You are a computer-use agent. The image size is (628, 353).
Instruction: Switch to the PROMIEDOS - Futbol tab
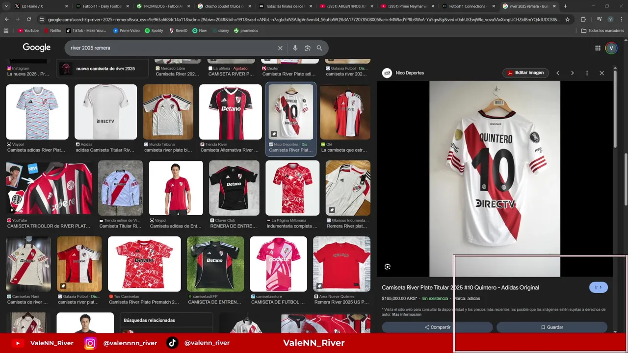[163, 6]
